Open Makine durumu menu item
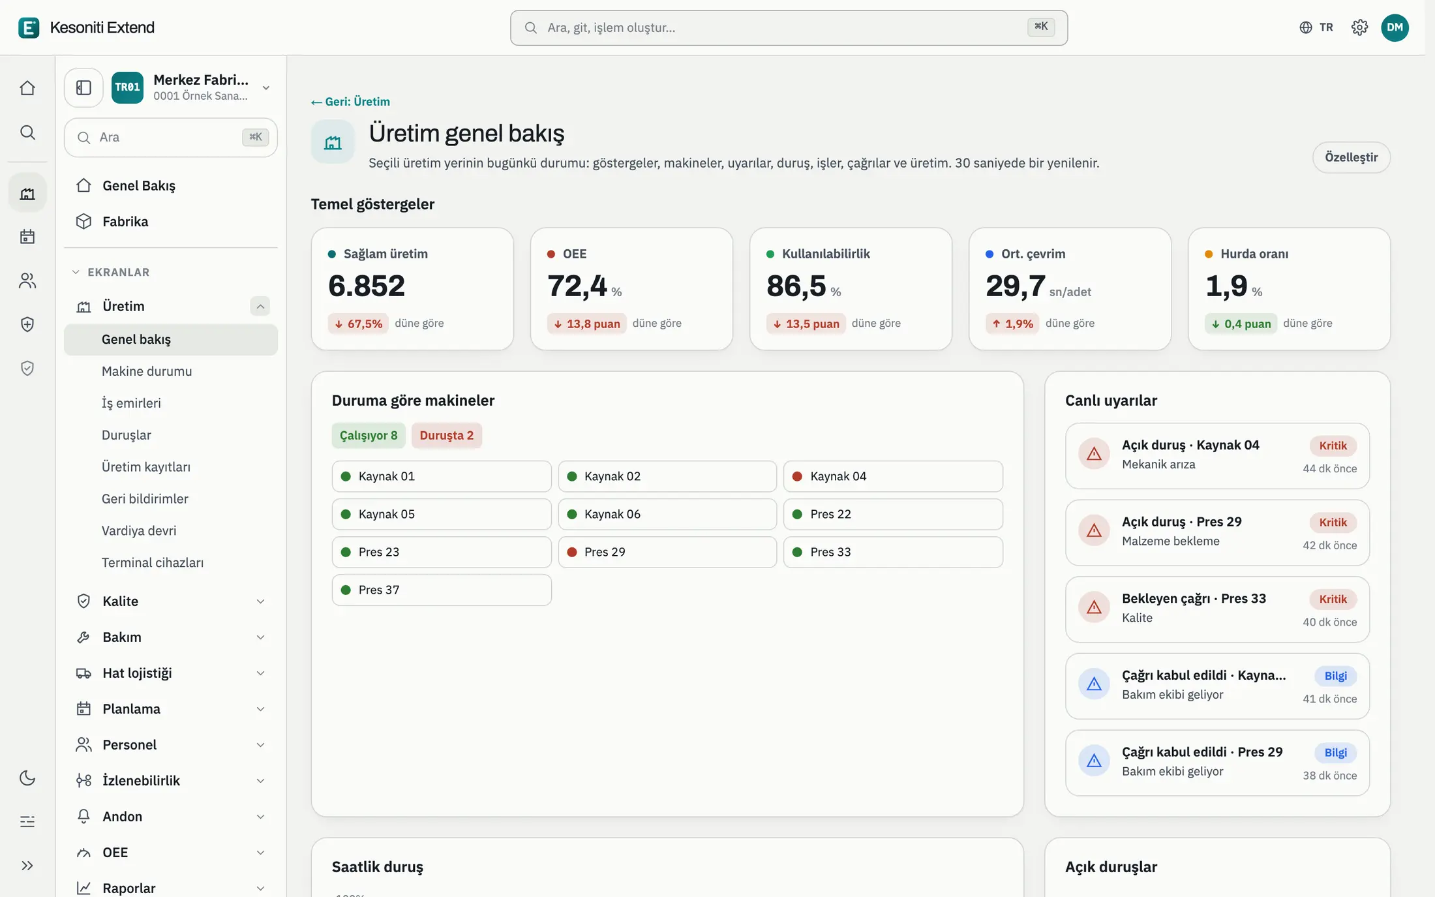This screenshot has height=897, width=1435. point(171,371)
